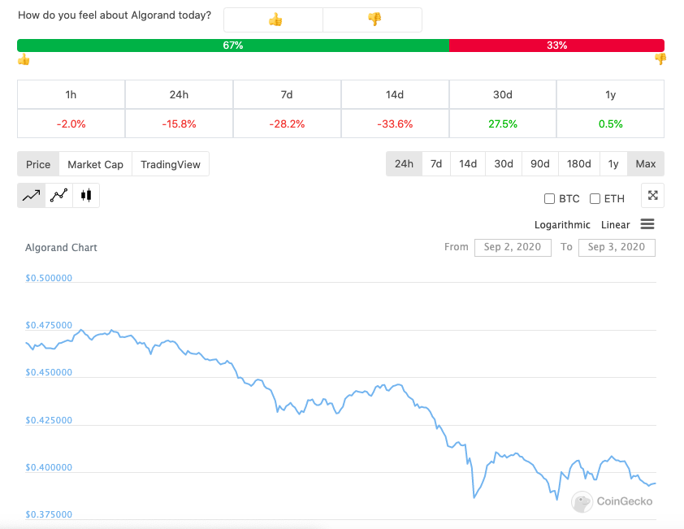Viewport: 684px width, 529px height.
Task: Expand chart to fullscreen
Action: (652, 196)
